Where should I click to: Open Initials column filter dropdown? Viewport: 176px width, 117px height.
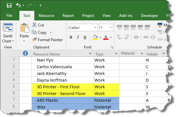[x=164, y=54]
